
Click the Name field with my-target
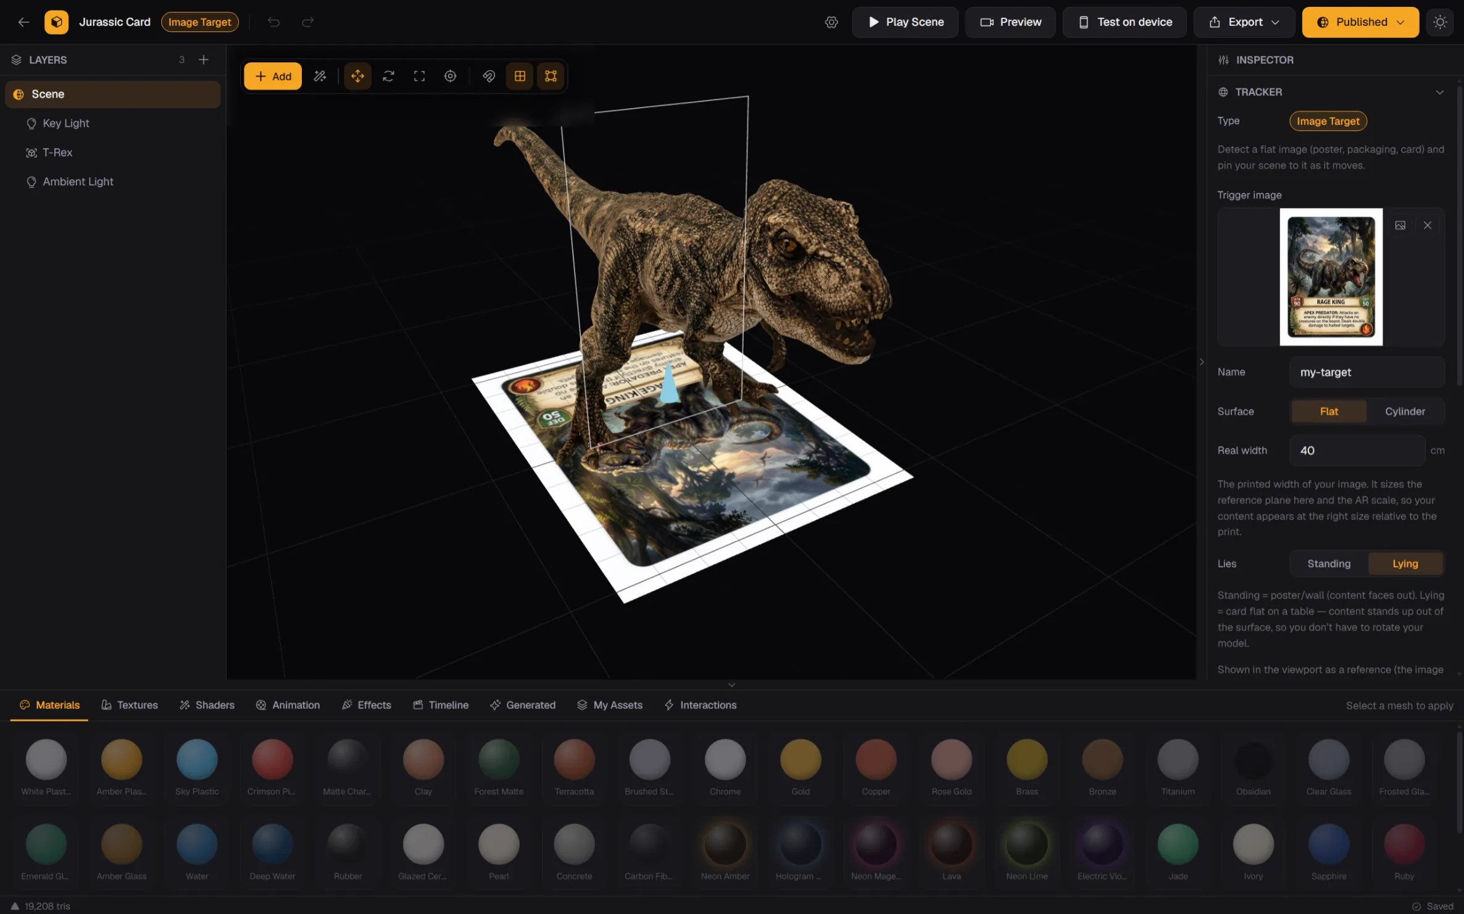[x=1366, y=372]
